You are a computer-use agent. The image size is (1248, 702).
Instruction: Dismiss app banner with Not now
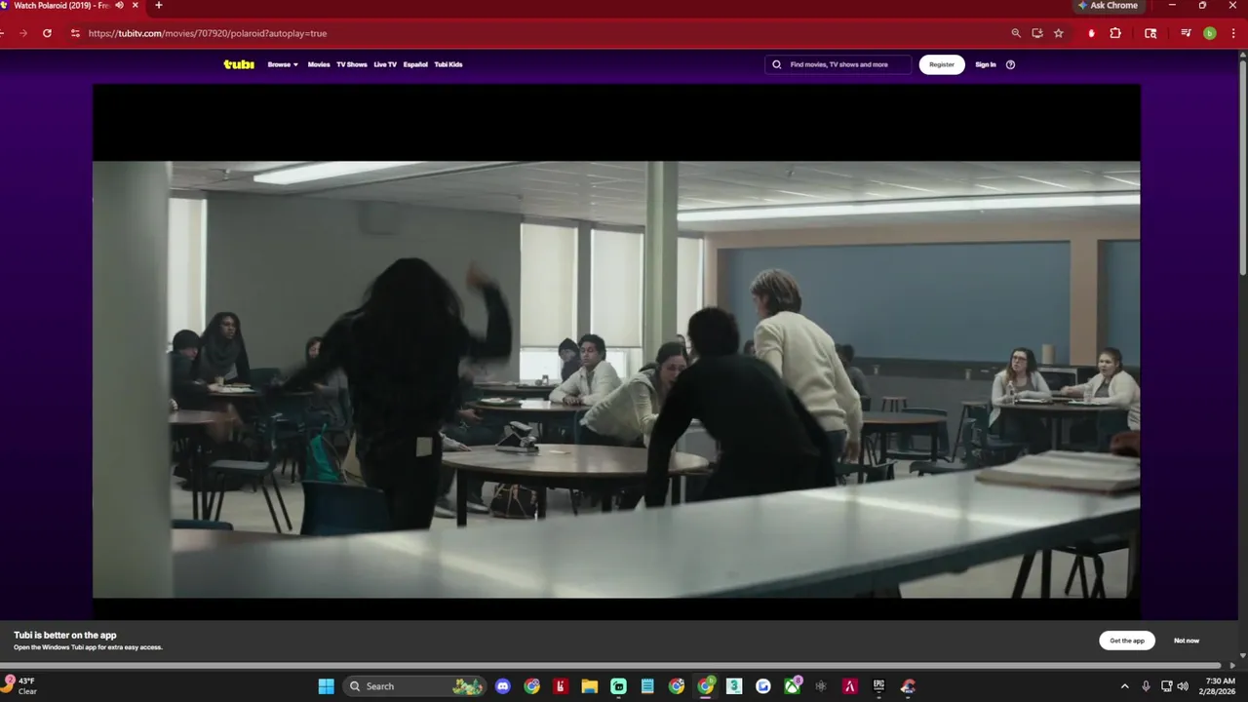(x=1187, y=641)
